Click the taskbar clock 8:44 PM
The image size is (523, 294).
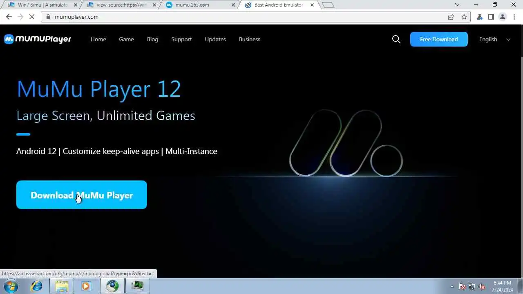[x=502, y=286]
